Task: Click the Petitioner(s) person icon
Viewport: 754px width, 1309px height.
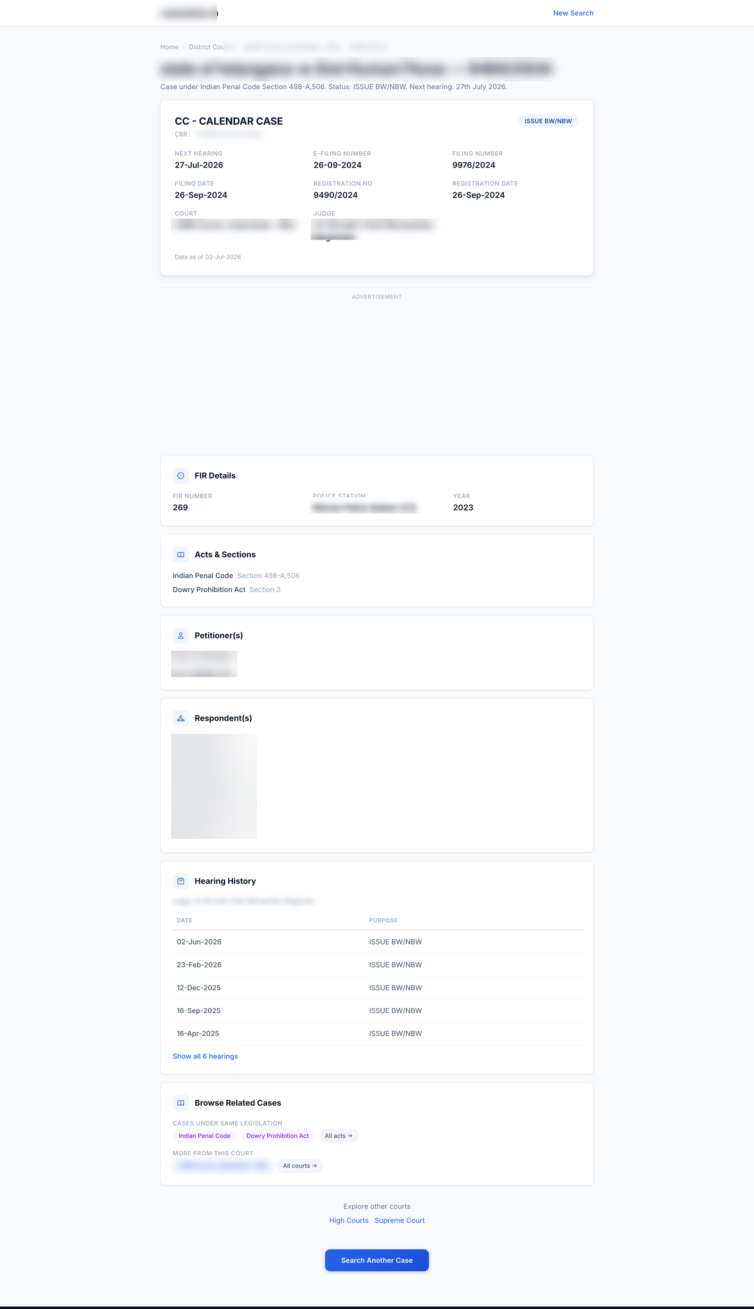Action: (180, 635)
